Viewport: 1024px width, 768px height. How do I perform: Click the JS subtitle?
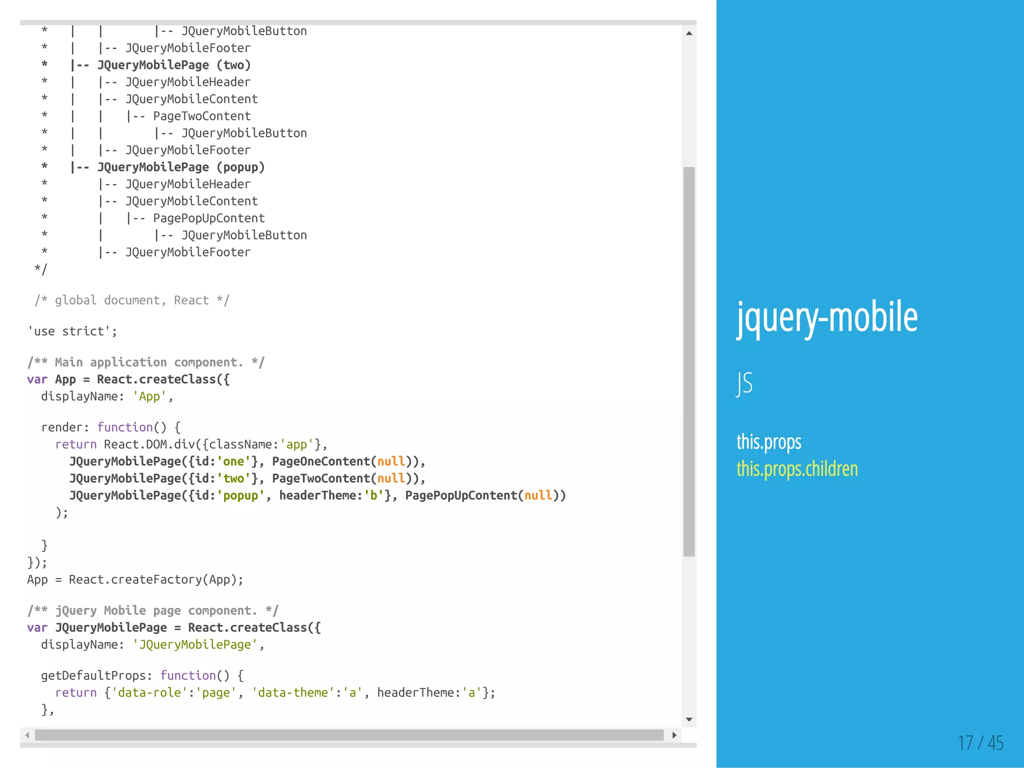click(744, 384)
